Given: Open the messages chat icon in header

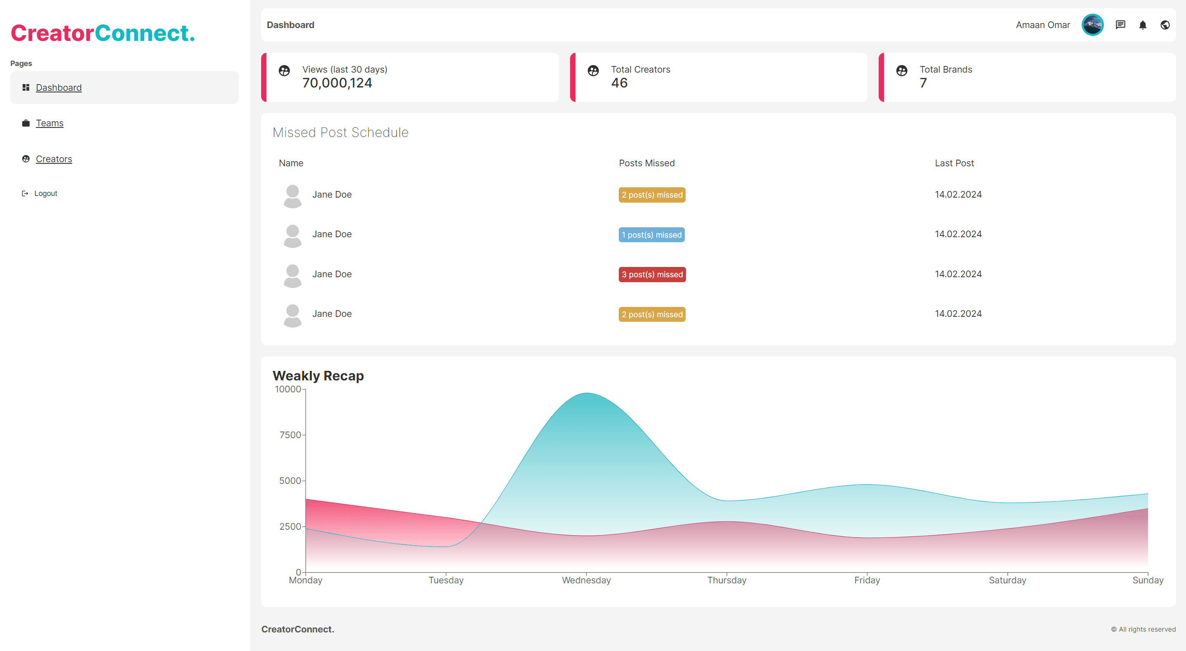Looking at the screenshot, I should coord(1120,25).
